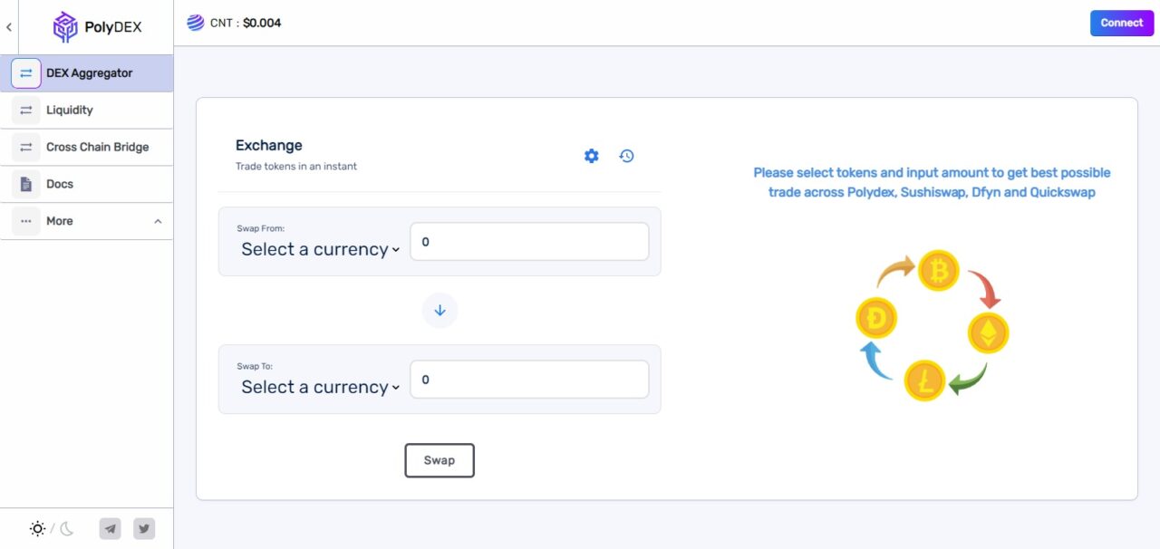This screenshot has width=1160, height=549.
Task: Collapse sidebar with the left chevron
Action: click(x=9, y=27)
